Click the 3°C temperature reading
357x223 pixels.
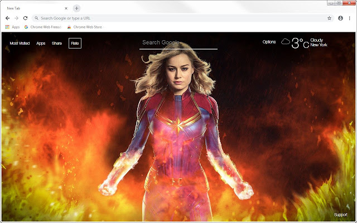point(300,43)
